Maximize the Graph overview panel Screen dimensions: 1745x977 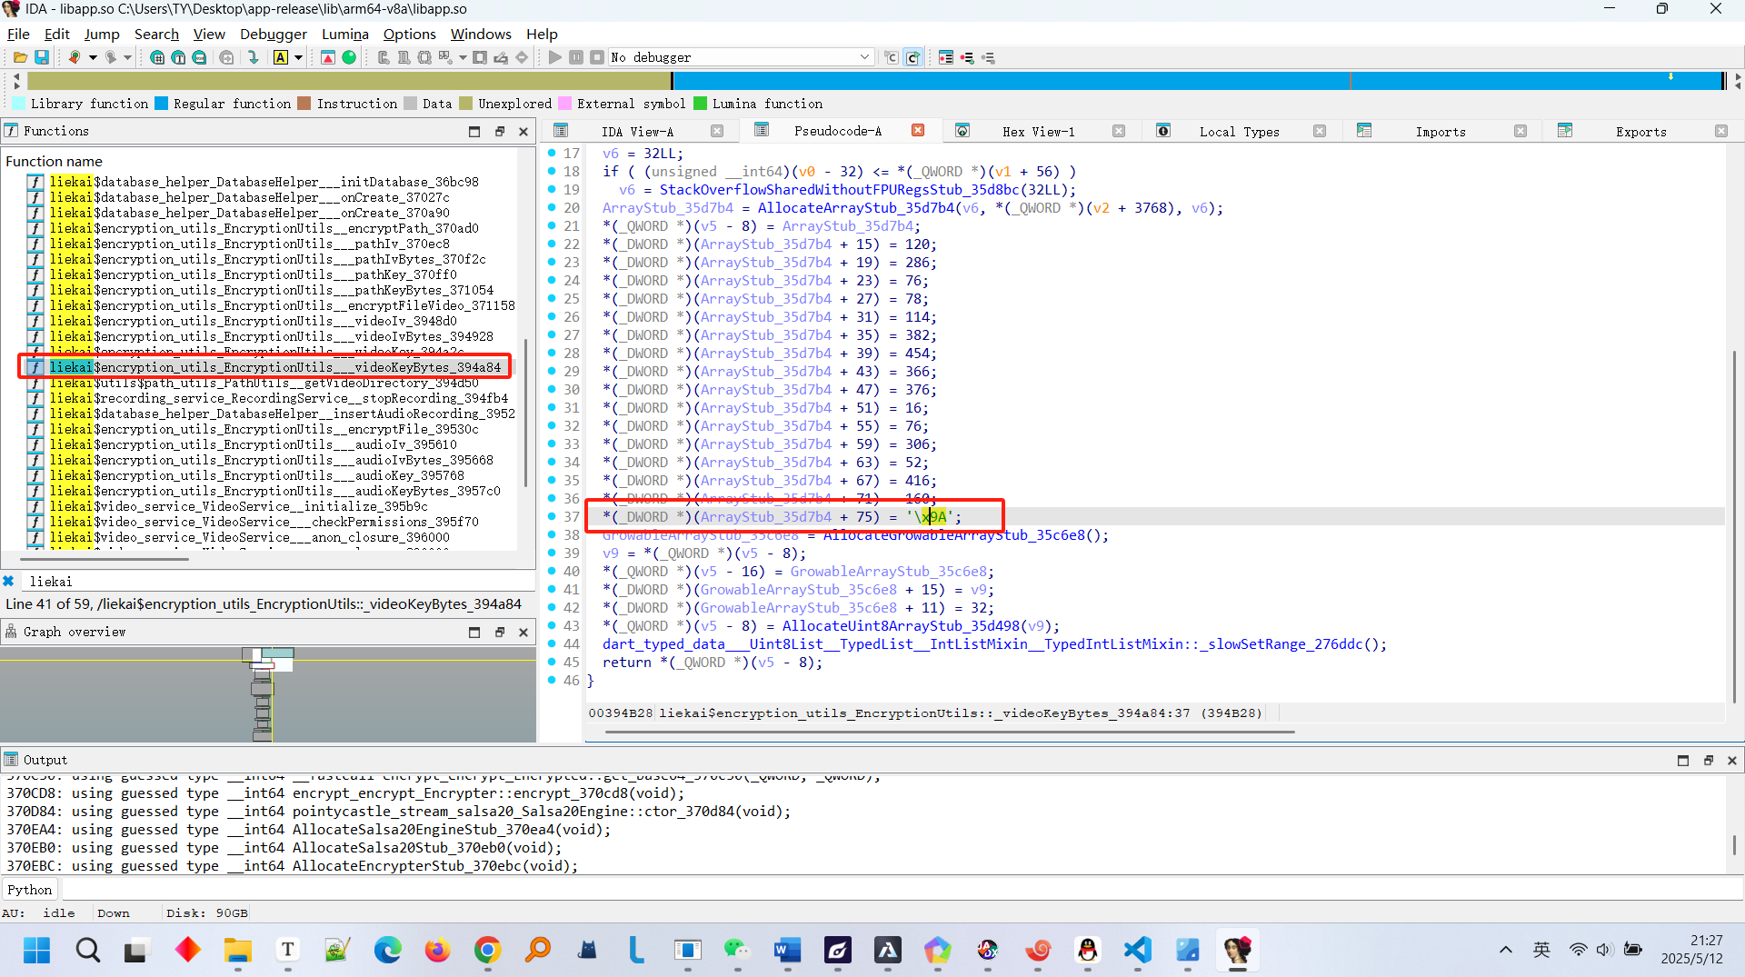pos(474,633)
